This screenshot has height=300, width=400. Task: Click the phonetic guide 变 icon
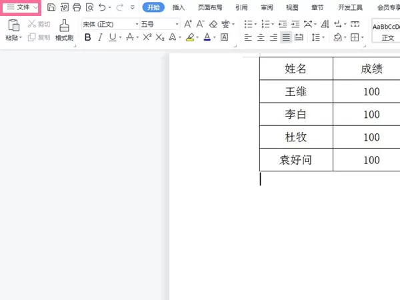(225, 24)
